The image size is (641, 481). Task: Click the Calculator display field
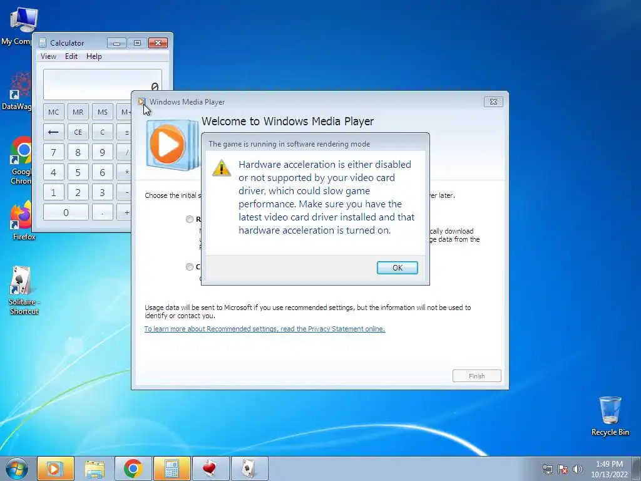coord(102,85)
